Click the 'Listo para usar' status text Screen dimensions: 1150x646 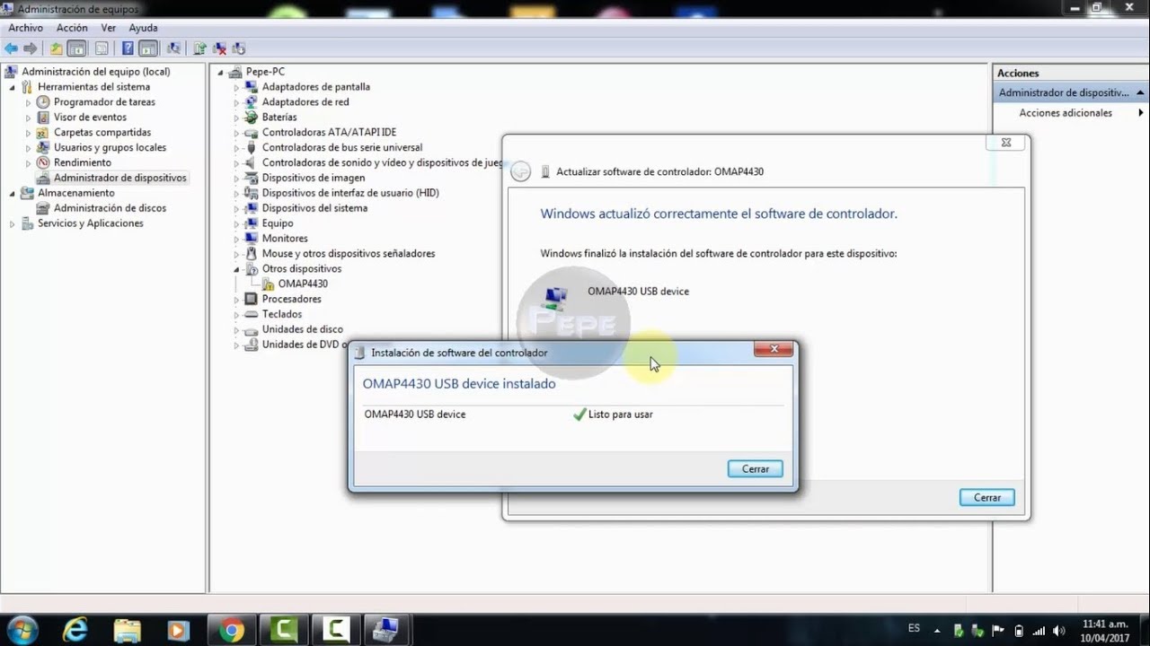(x=620, y=415)
